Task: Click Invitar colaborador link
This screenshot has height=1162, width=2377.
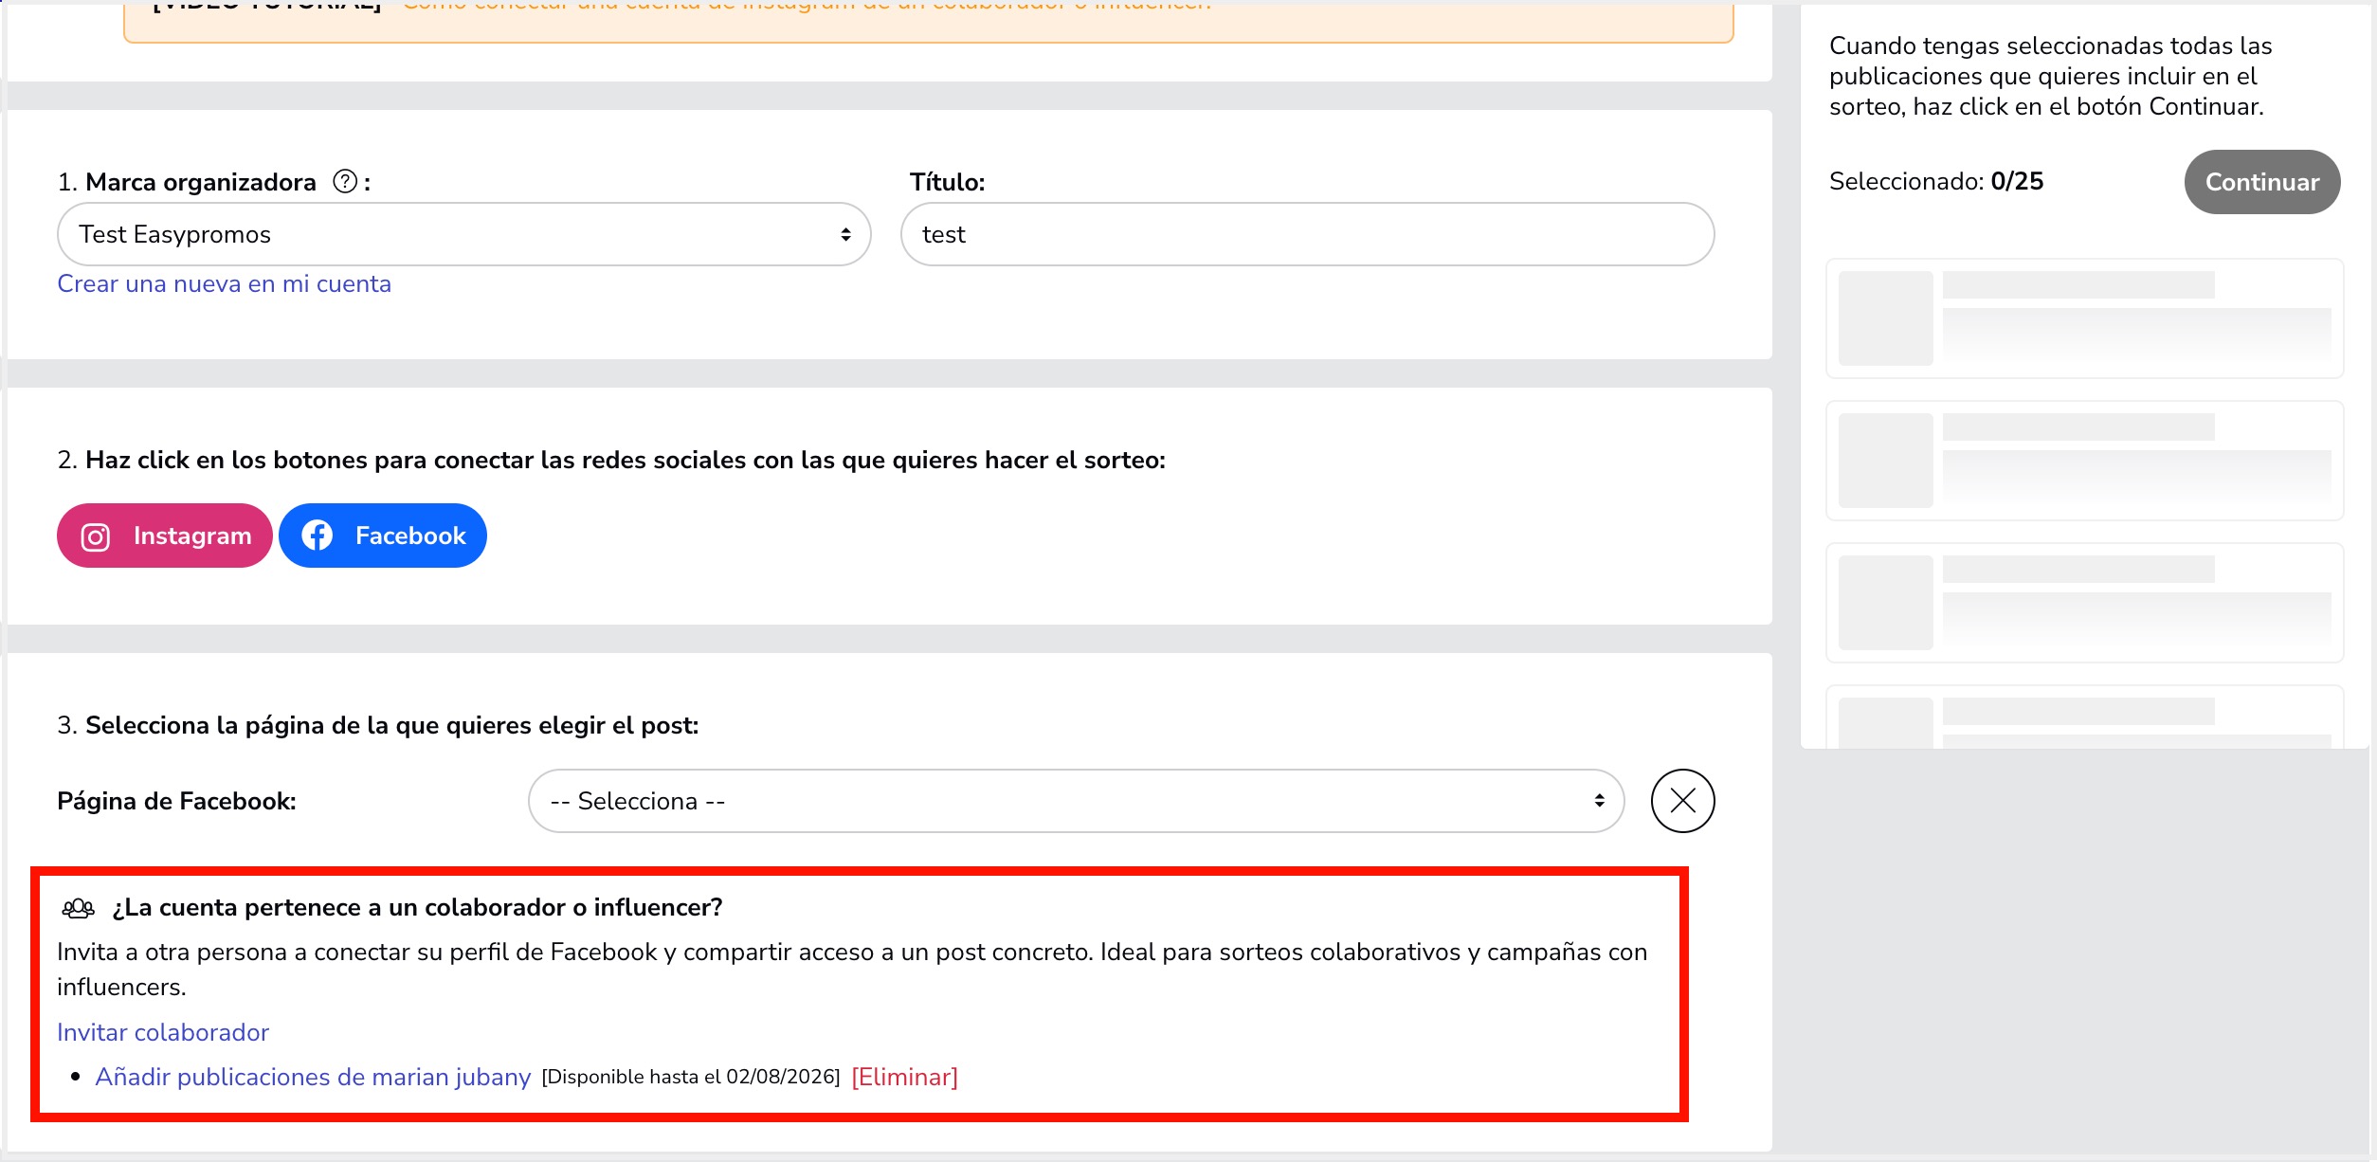Action: click(163, 1032)
